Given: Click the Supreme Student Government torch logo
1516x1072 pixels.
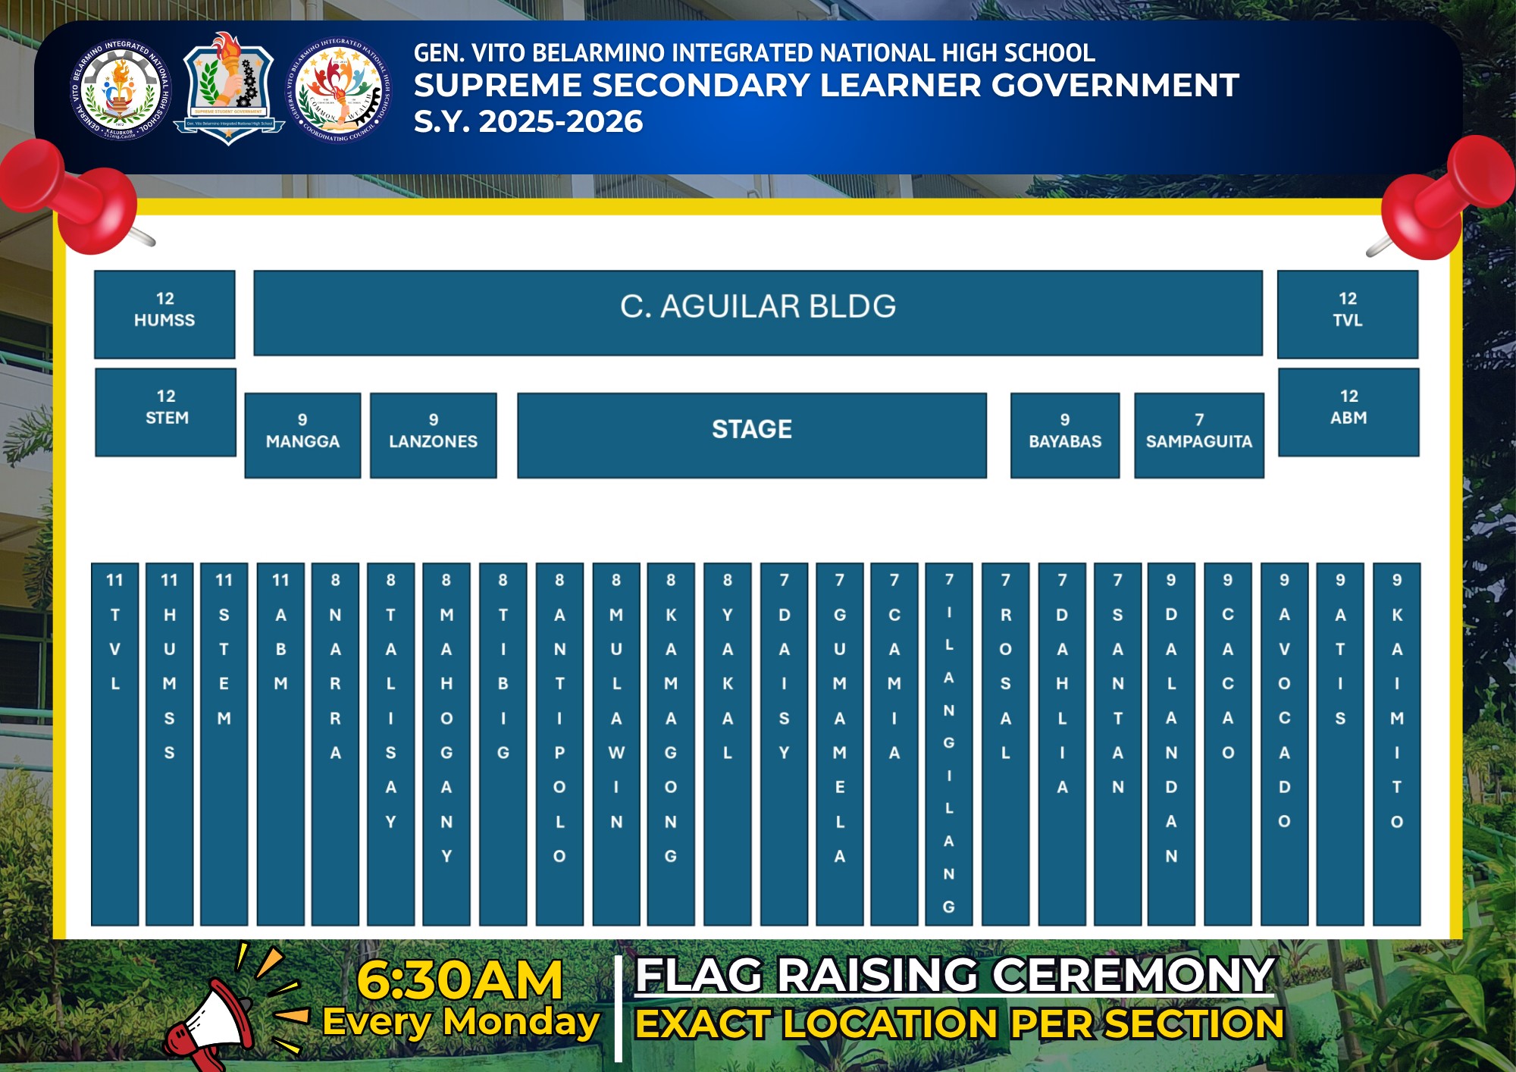Looking at the screenshot, I should 228,88.
